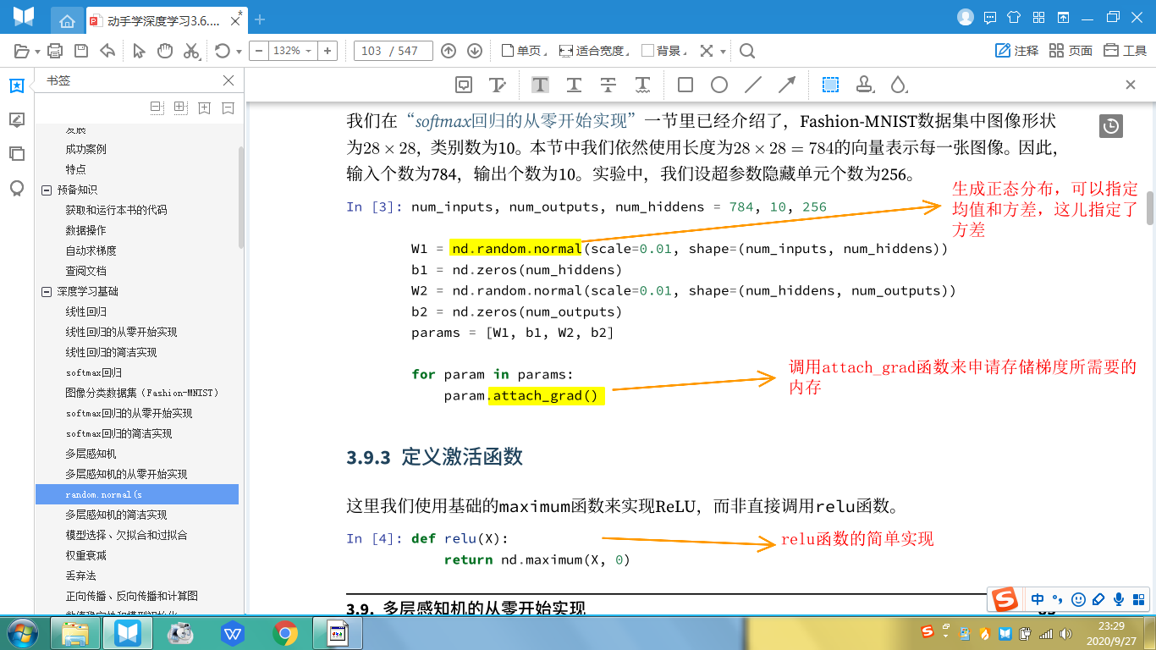The image size is (1156, 650).
Task: Click the zoom-in plus control
Action: 328,51
